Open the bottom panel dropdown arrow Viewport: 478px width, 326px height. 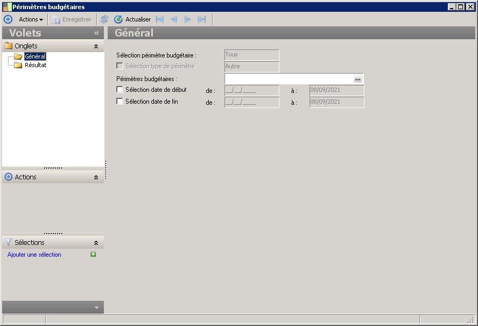[96, 307]
